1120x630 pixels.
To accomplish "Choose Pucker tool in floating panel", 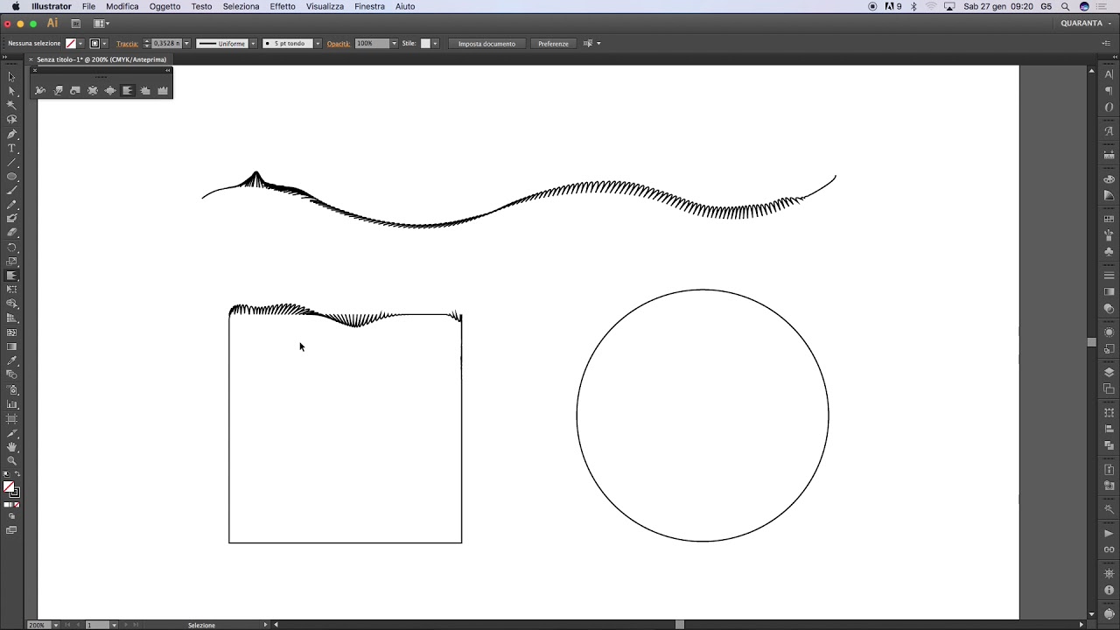I will click(93, 90).
